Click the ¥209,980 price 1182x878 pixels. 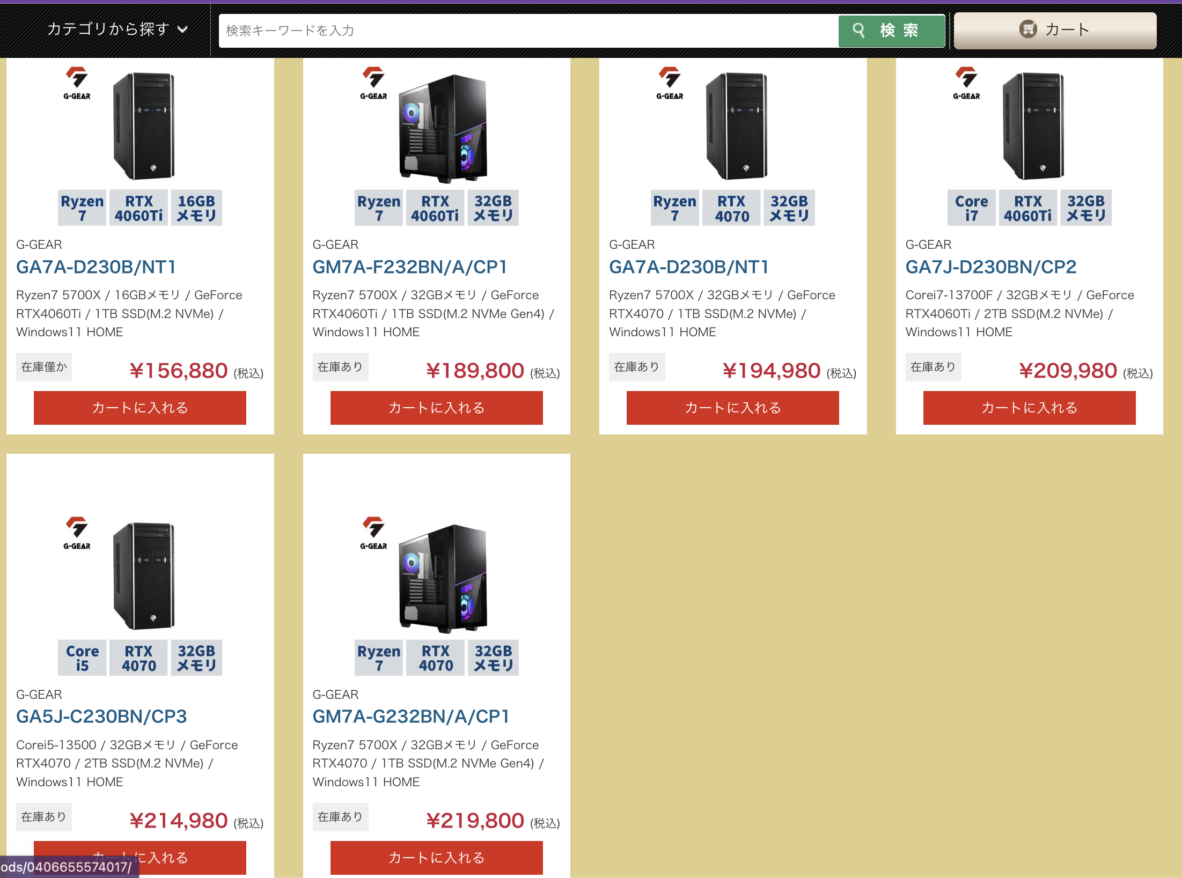(x=1068, y=371)
